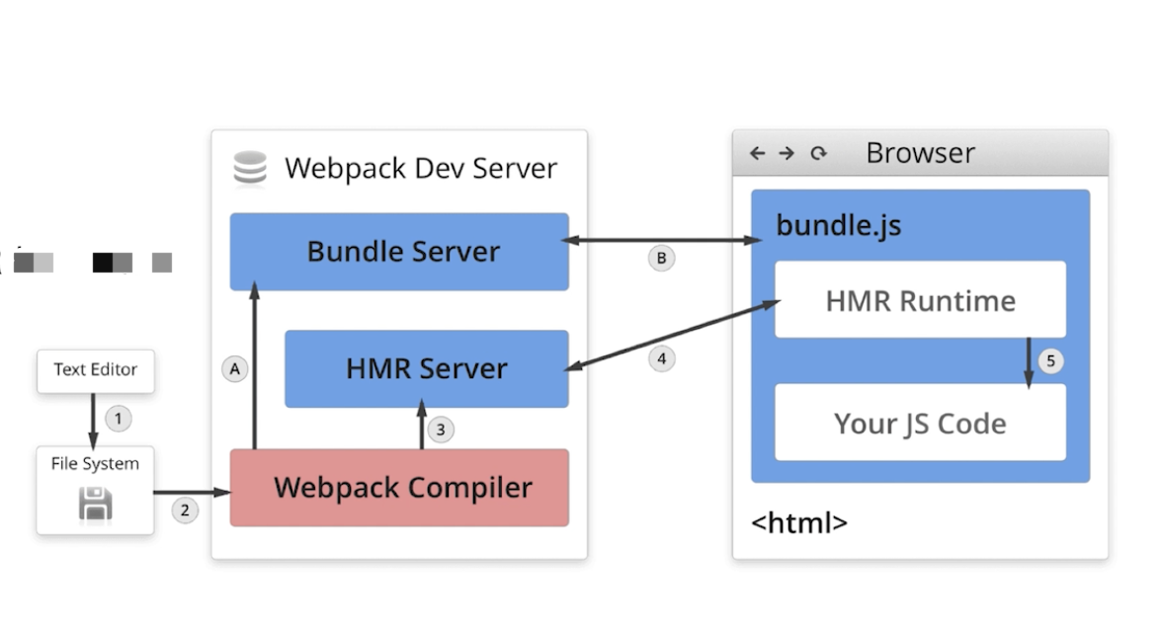Select the Webpack Compiler block
Image resolution: width=1162 pixels, height=626 pixels.
pyautogui.click(x=399, y=488)
